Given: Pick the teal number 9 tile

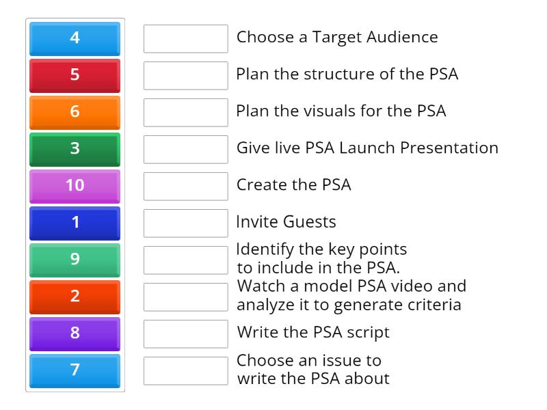Looking at the screenshot, I should tap(74, 260).
